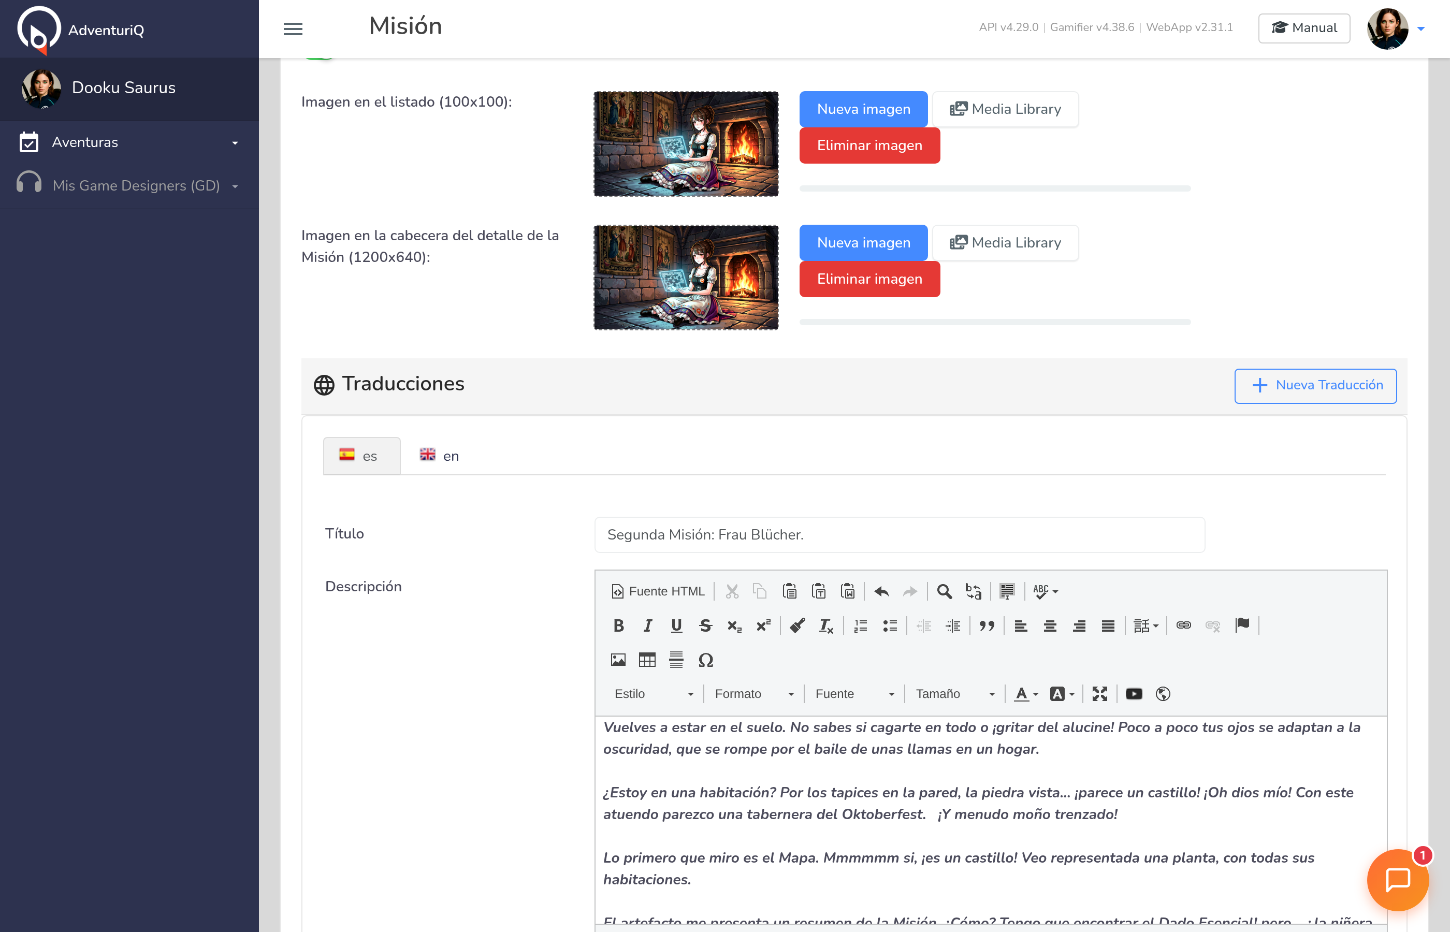
Task: Click the Título input field
Action: click(x=900, y=534)
